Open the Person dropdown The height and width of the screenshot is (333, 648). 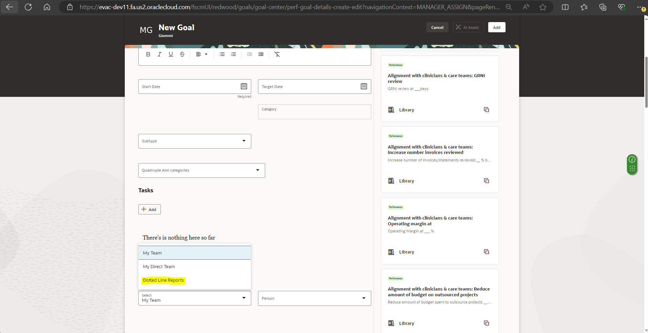[x=314, y=298]
